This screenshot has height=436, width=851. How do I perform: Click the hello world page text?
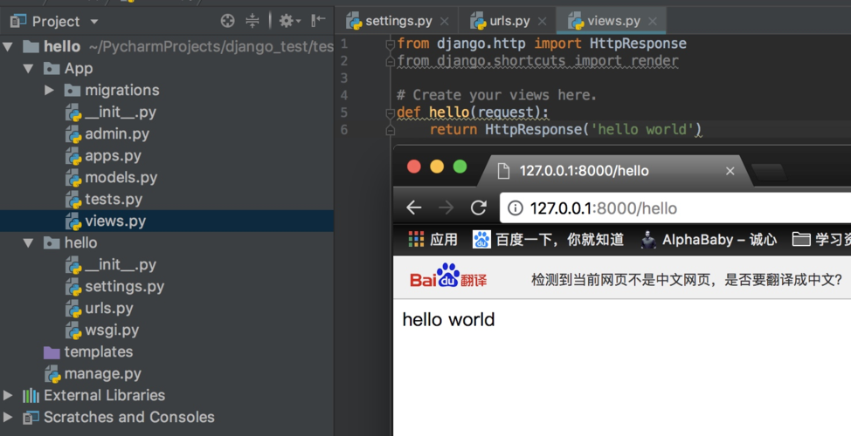[448, 319]
